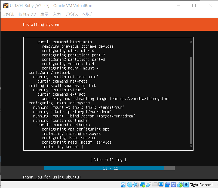Click 'configuring disk: disk-0' log line
The height and width of the screenshot is (188, 218).
68,51
